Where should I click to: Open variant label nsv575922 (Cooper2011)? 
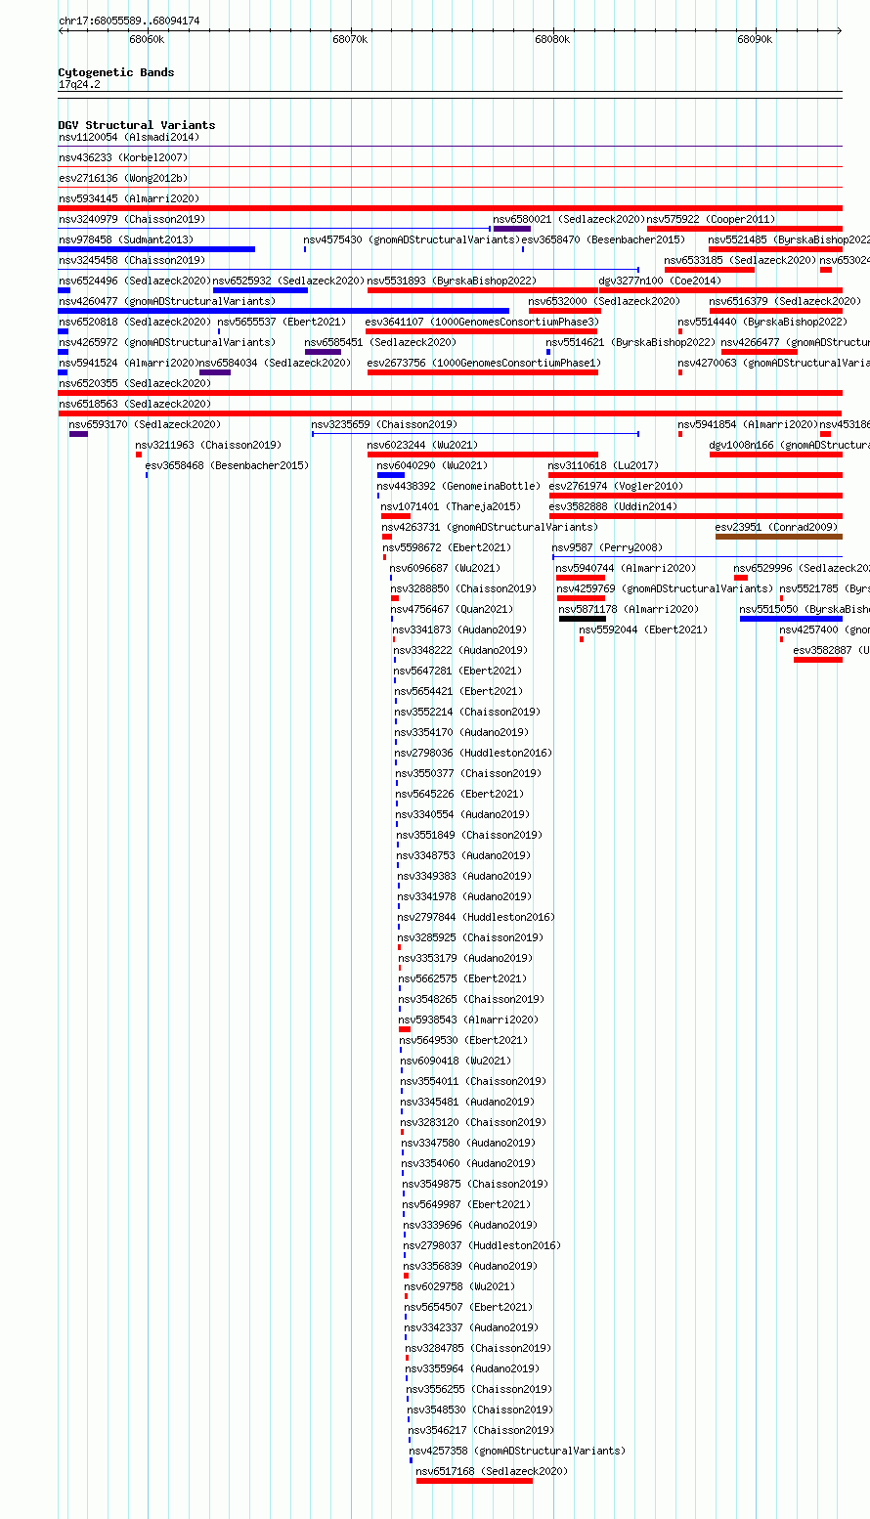pos(711,219)
